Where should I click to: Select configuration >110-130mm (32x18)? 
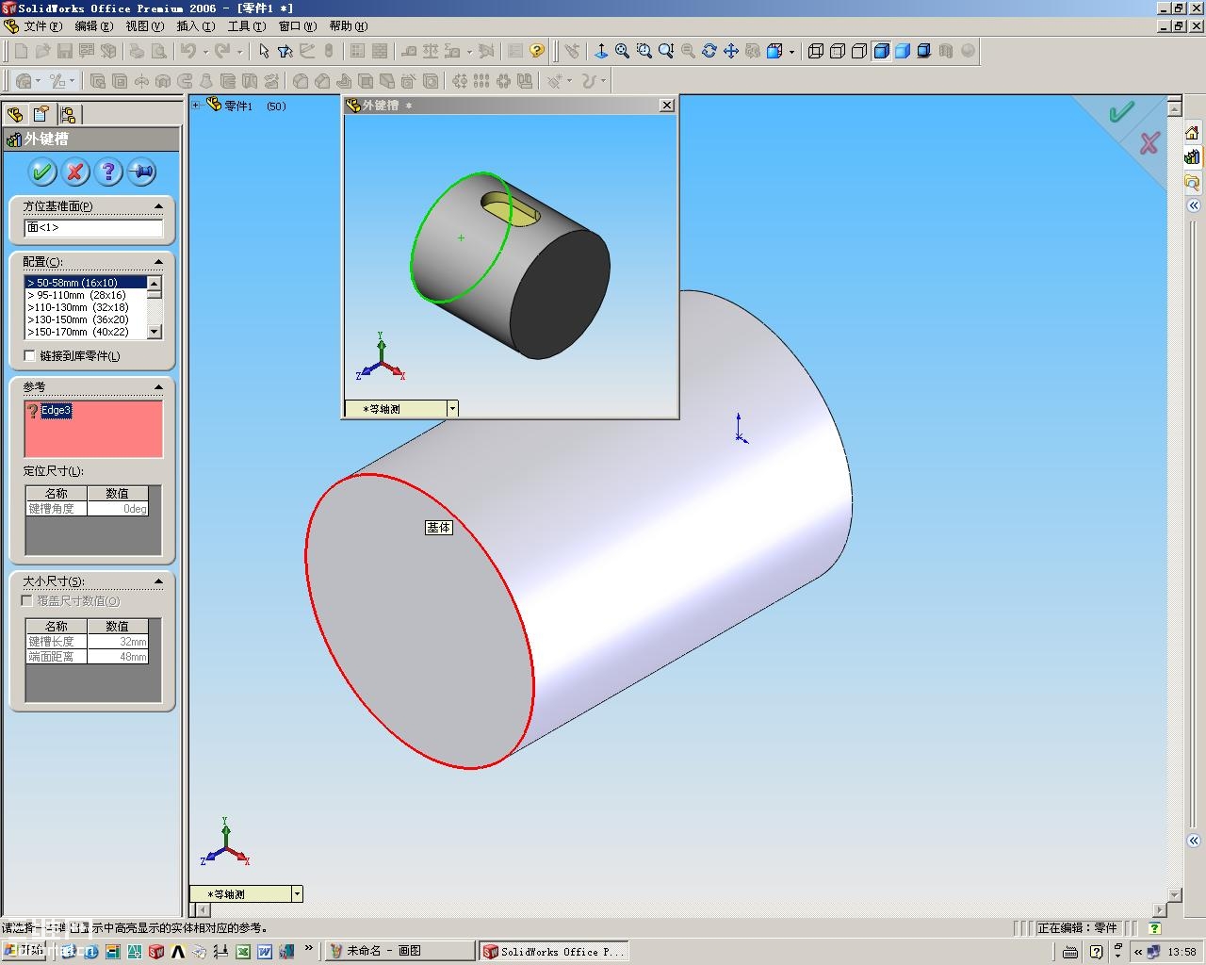(86, 307)
